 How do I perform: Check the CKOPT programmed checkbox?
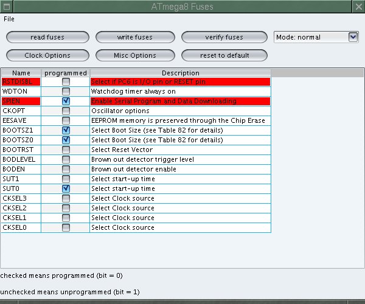click(66, 111)
